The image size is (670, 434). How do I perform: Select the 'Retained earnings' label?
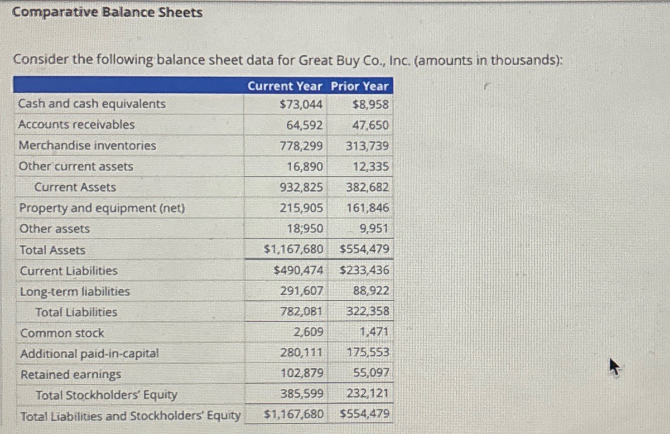point(71,375)
